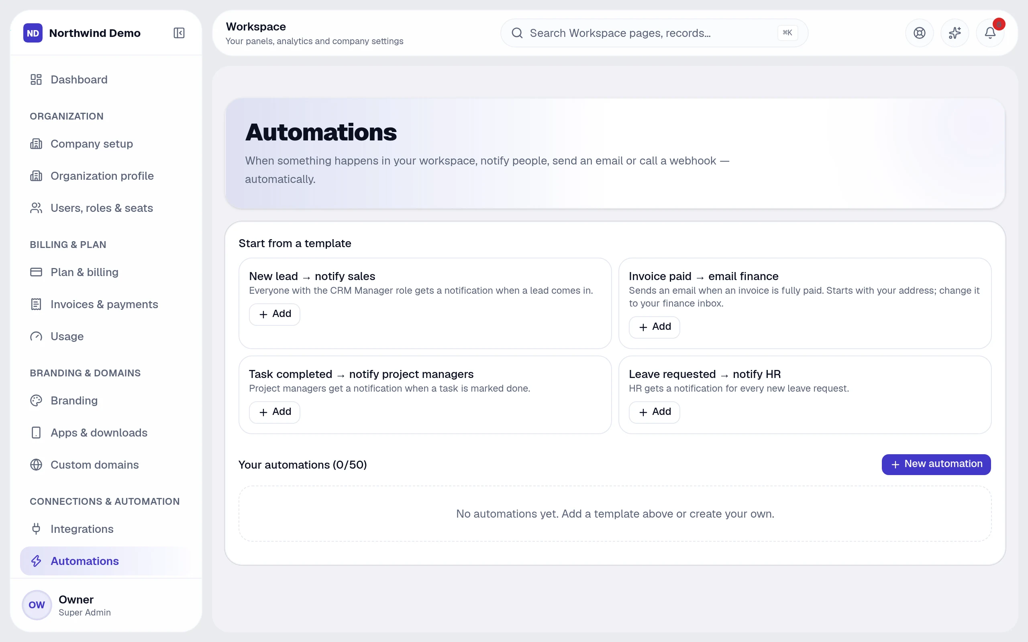The height and width of the screenshot is (642, 1028).
Task: Click the OW avatar circle
Action: pyautogui.click(x=37, y=605)
